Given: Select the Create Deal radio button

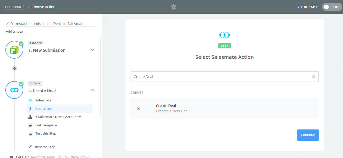Looking at the screenshot, I should point(138,109).
